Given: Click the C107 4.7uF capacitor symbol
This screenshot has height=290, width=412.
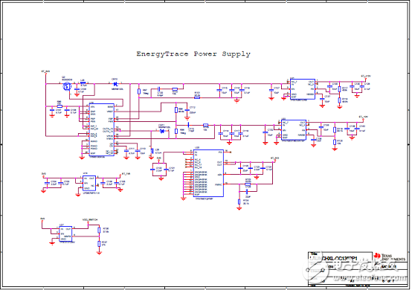Looking at the screenshot, I should click(52, 110).
